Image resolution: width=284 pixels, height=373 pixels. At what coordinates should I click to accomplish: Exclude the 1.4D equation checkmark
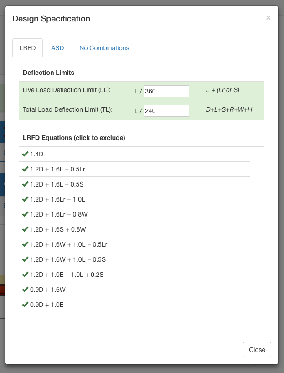pos(25,154)
